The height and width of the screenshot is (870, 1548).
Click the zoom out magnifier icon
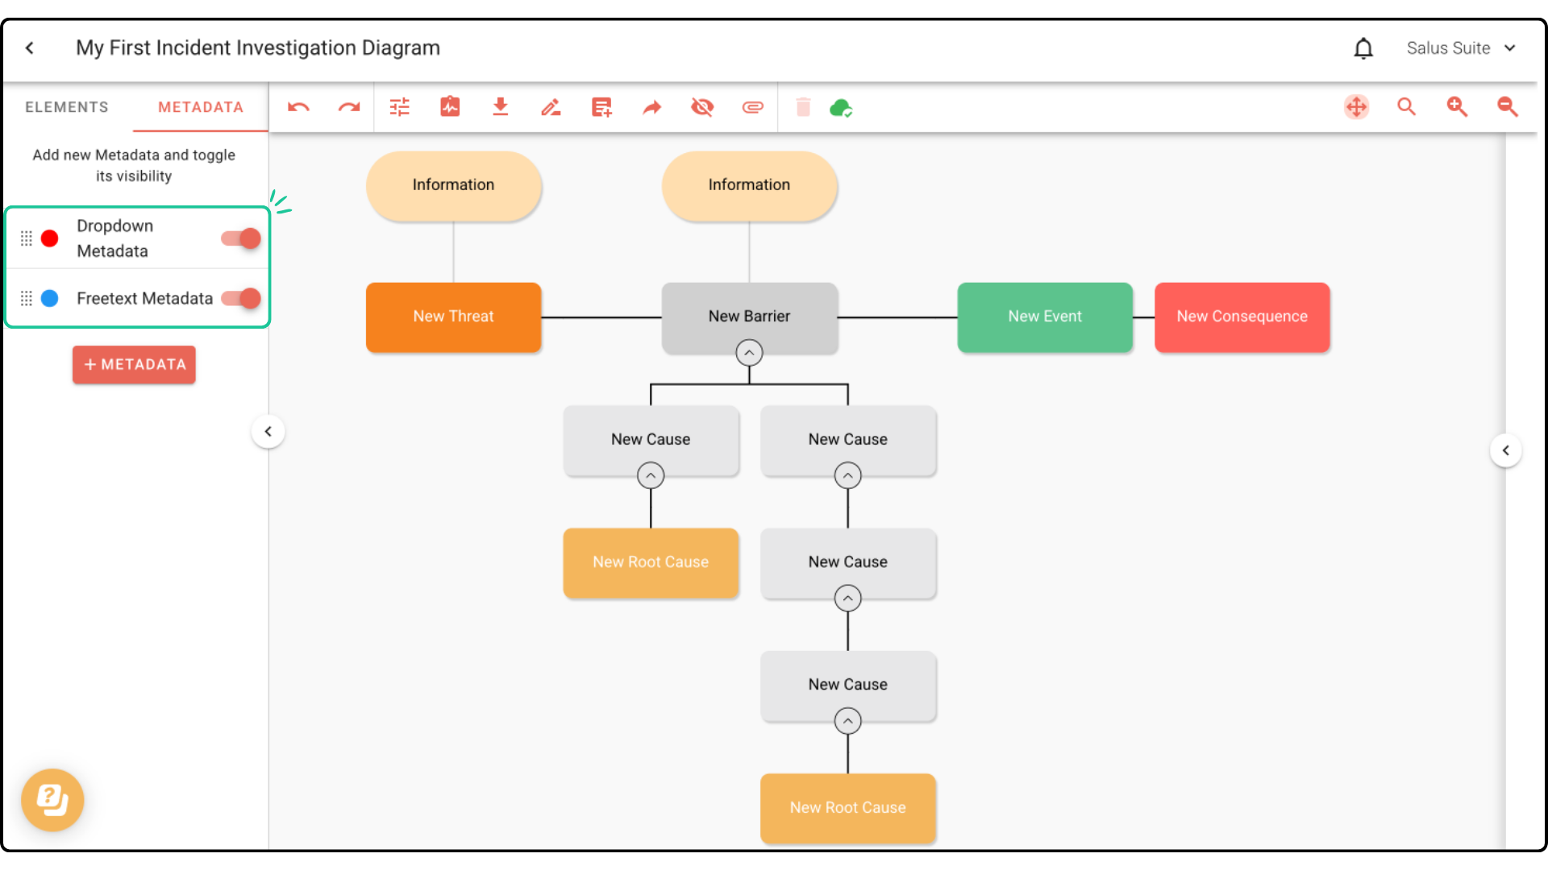click(x=1507, y=106)
